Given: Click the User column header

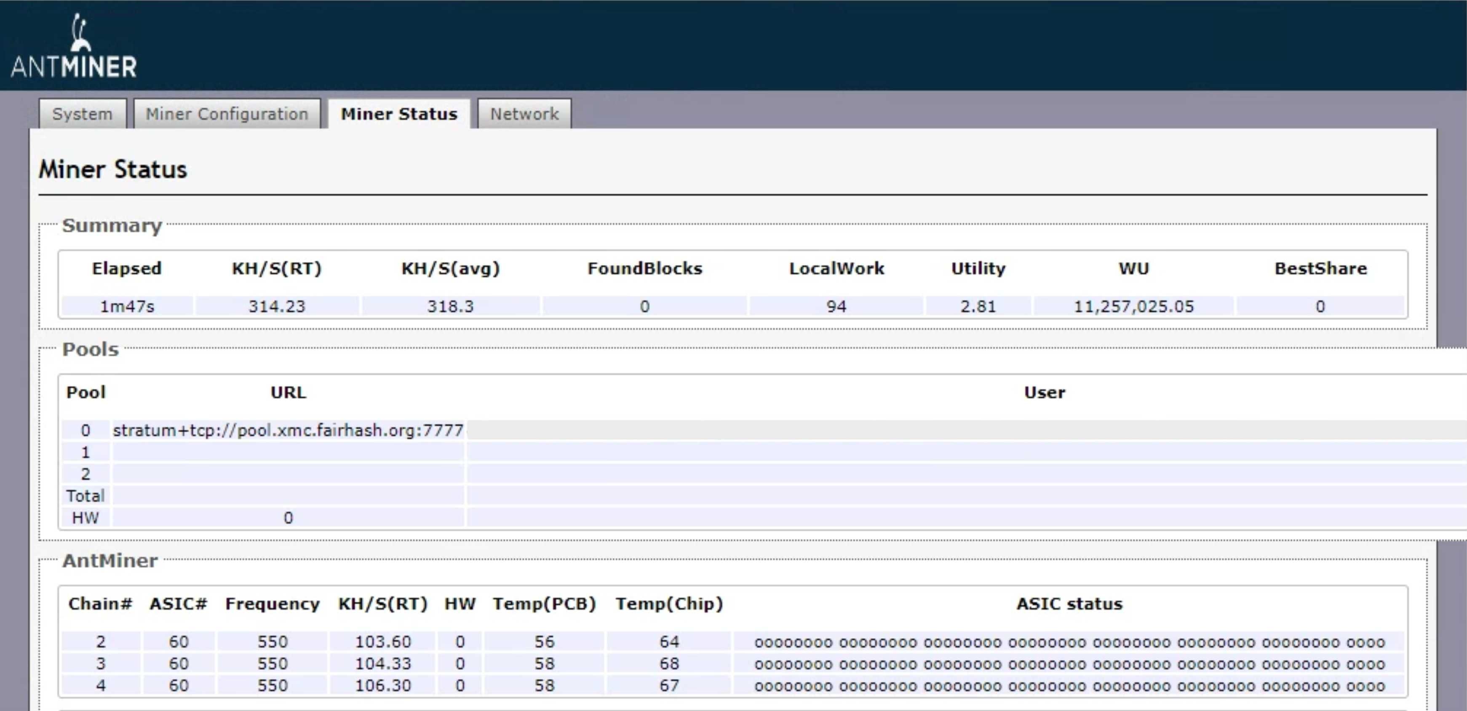Looking at the screenshot, I should pyautogui.click(x=1045, y=393).
